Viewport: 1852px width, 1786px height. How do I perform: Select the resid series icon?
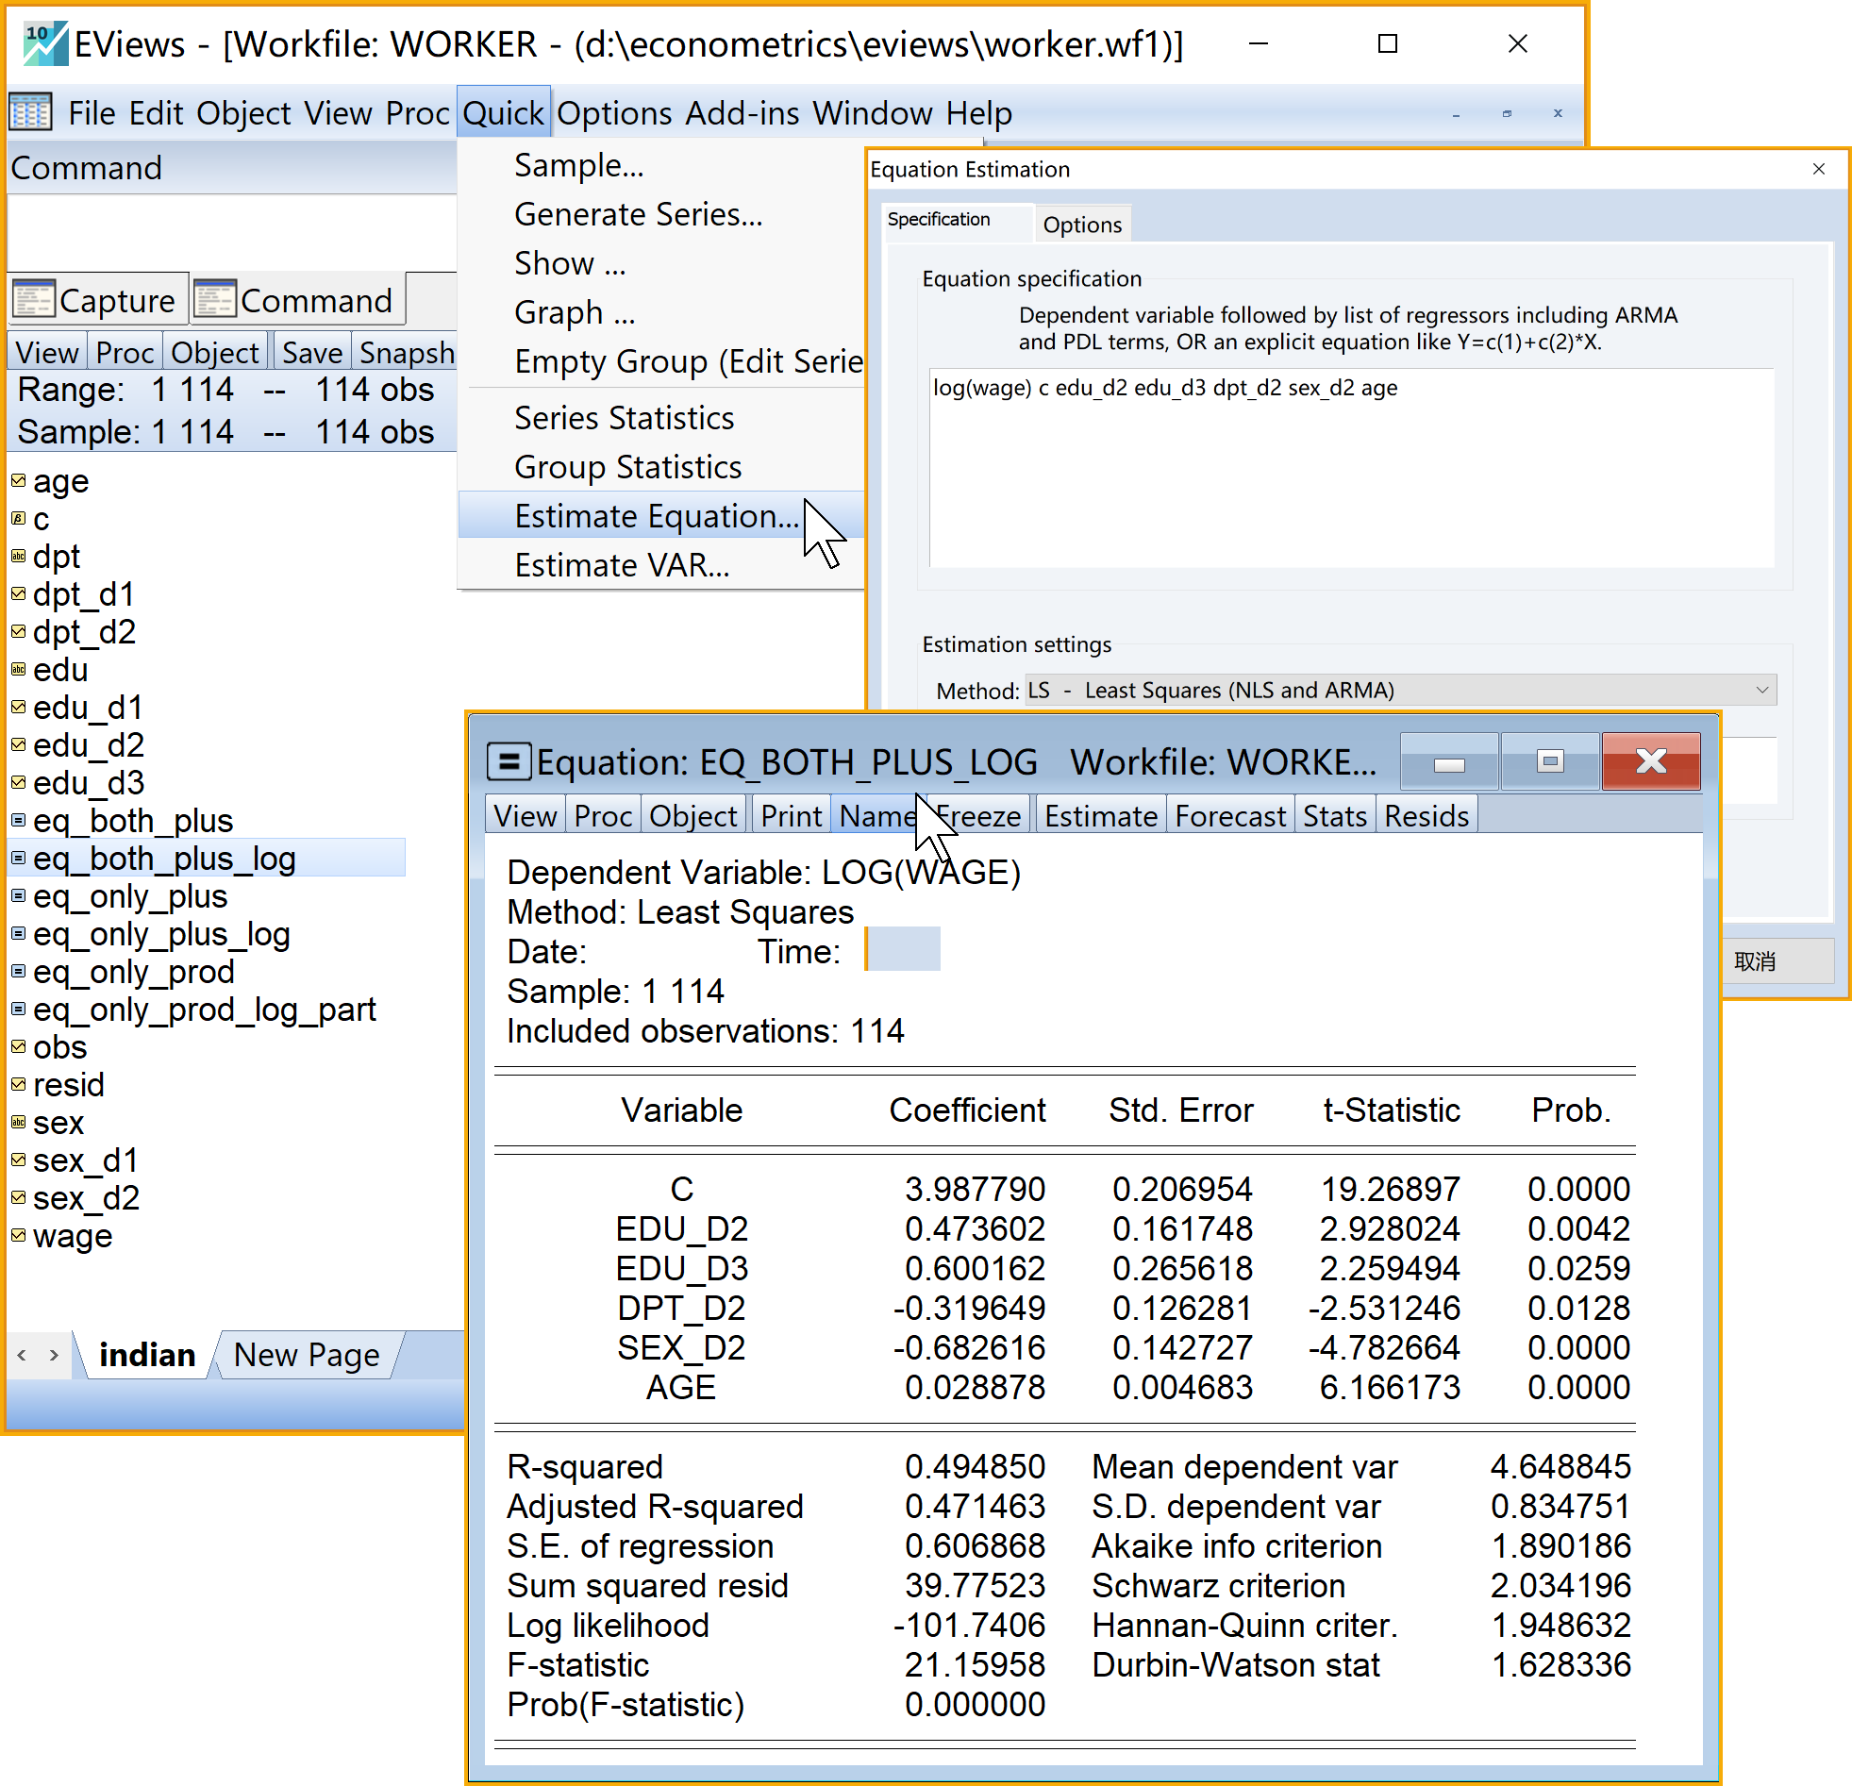[x=18, y=1084]
